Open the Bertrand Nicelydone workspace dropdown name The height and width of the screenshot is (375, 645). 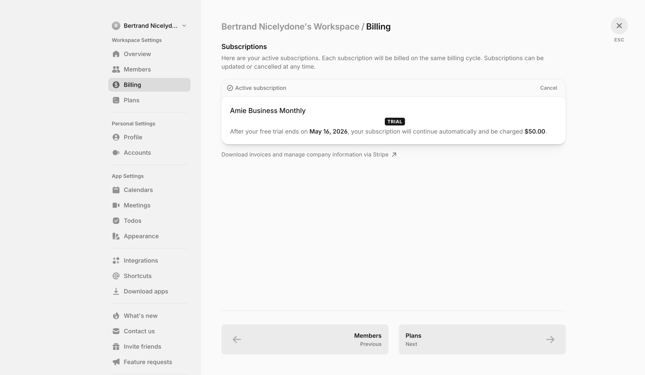[150, 26]
